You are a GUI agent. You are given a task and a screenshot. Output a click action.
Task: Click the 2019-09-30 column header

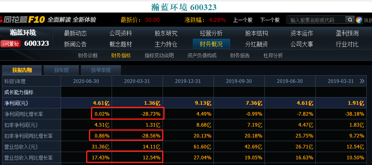click(239, 81)
